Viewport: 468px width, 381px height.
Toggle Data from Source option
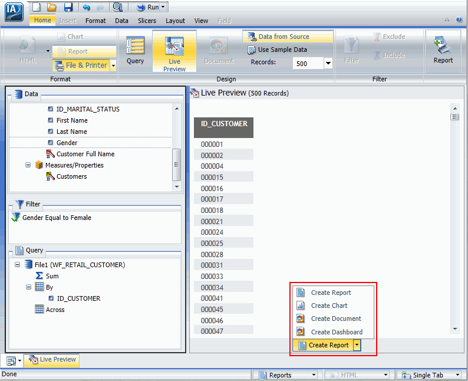pyautogui.click(x=288, y=37)
